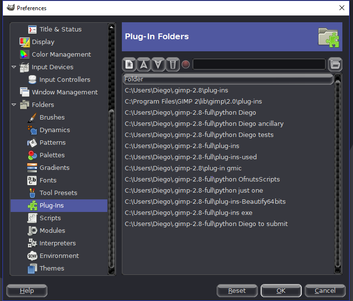This screenshot has height=301, width=353.
Task: Click the Themes icon
Action: (x=32, y=269)
